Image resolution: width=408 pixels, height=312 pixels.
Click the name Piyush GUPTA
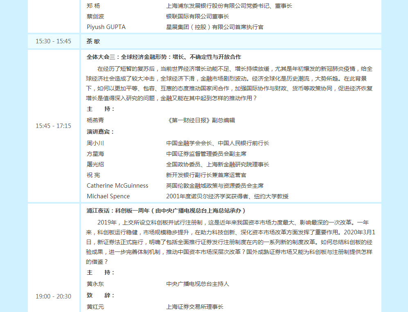tap(106, 27)
